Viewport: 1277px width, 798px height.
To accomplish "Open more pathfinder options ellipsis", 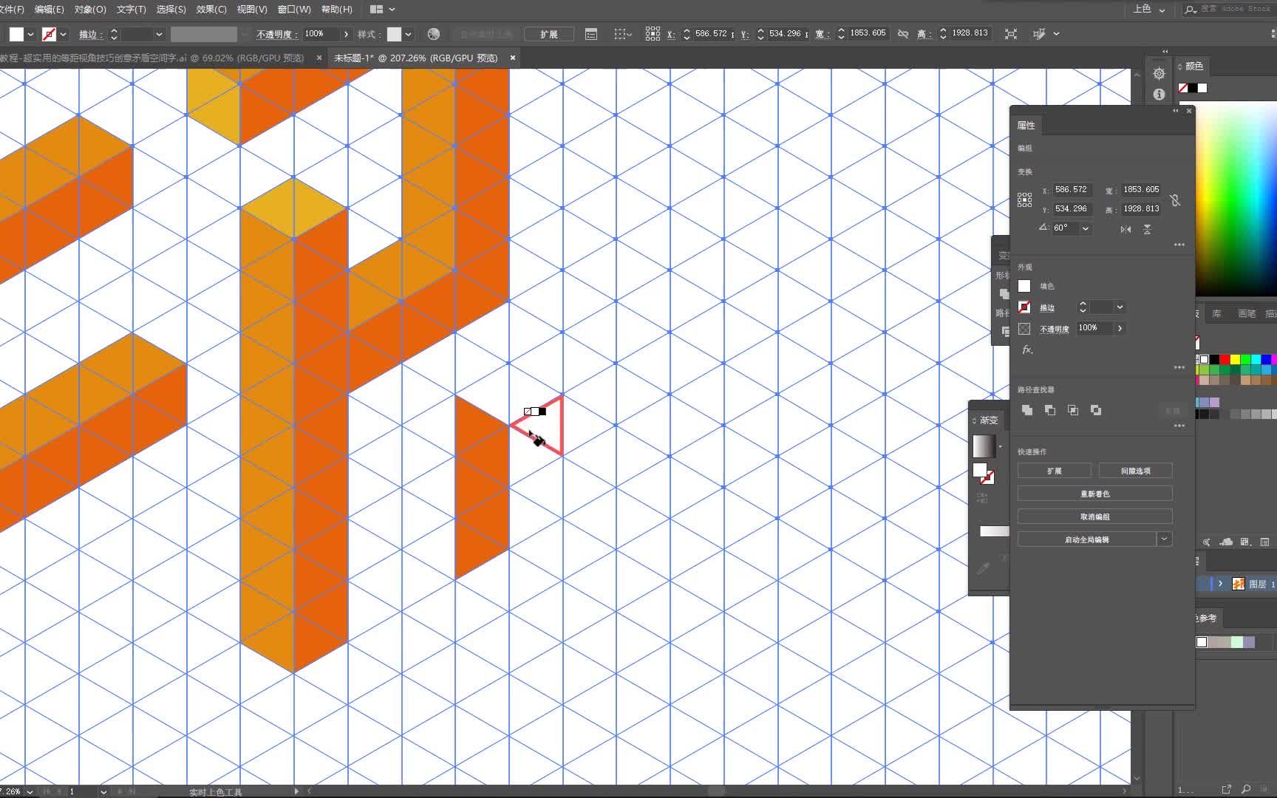I will point(1179,426).
